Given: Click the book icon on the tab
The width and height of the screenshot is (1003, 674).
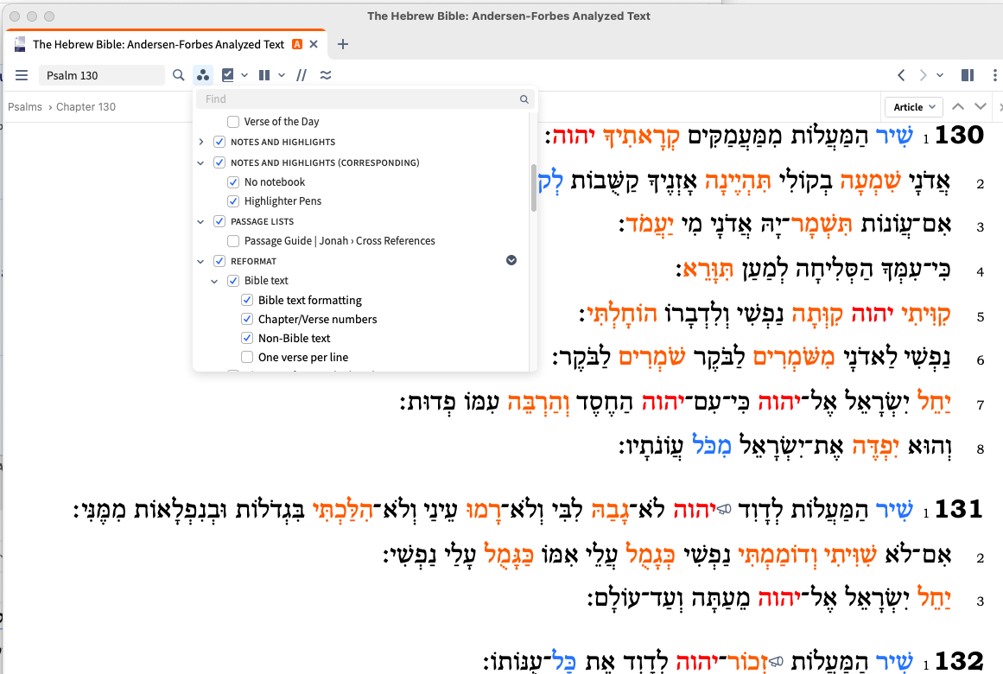Looking at the screenshot, I should coord(20,44).
